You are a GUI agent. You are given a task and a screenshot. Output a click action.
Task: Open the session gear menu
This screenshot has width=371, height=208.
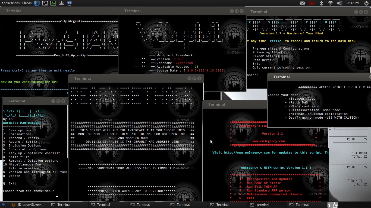(366, 3)
